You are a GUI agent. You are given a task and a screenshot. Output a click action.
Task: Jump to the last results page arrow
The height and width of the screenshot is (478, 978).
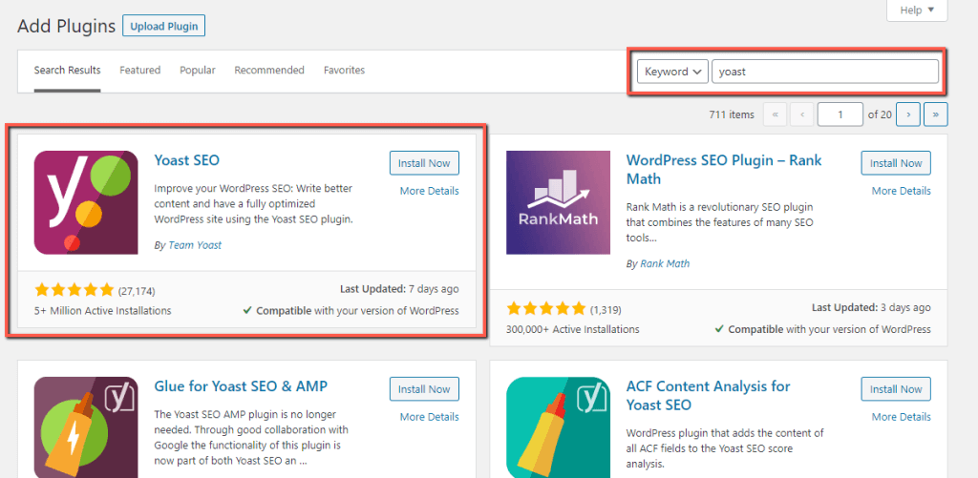click(936, 114)
